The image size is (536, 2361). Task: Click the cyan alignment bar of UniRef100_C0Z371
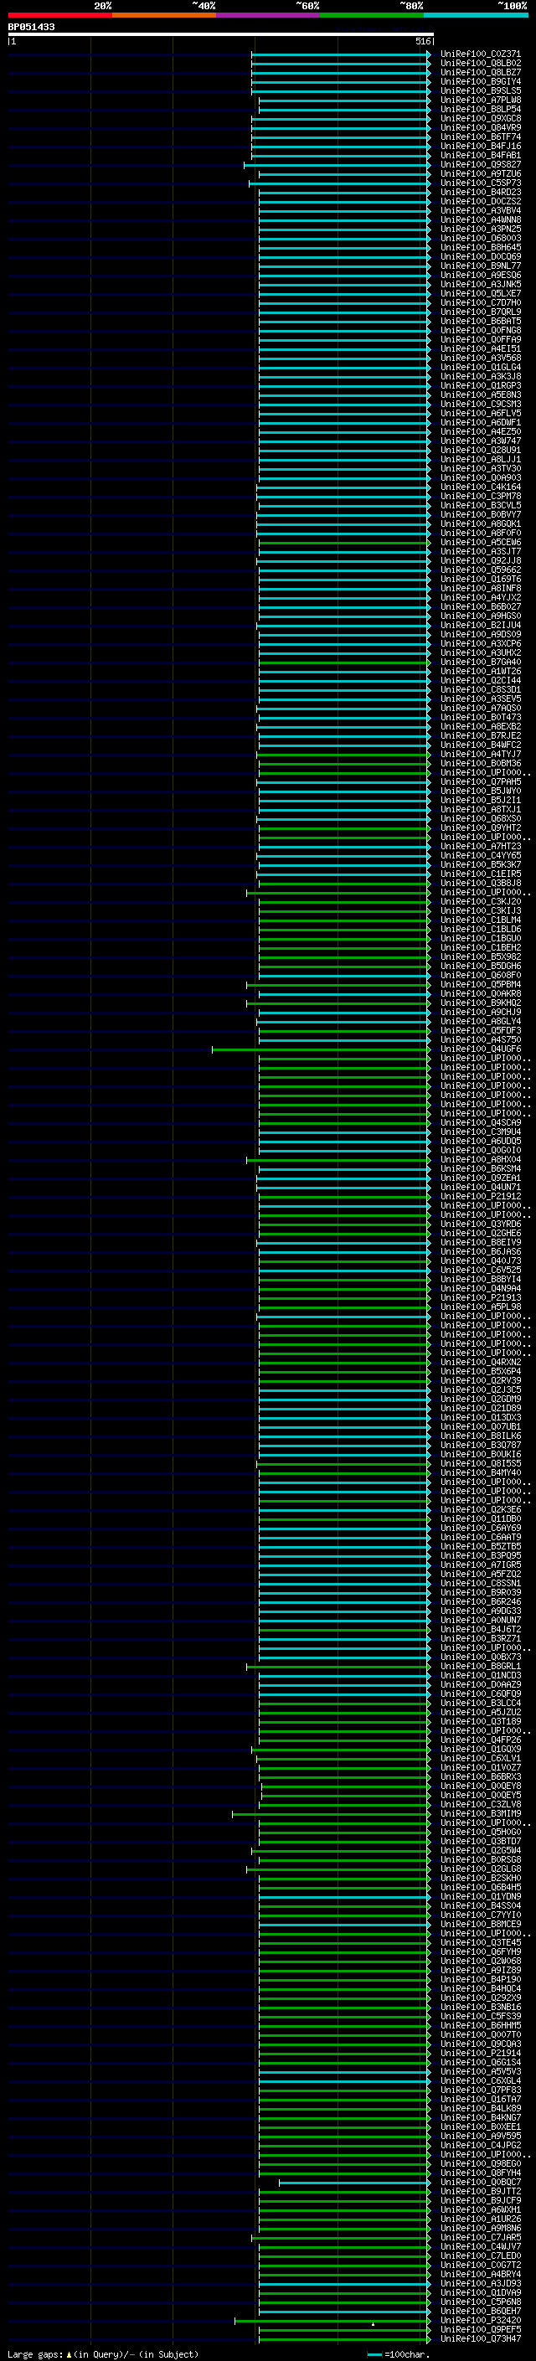[x=341, y=54]
